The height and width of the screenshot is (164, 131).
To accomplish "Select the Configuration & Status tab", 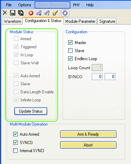I will [x=43, y=21].
